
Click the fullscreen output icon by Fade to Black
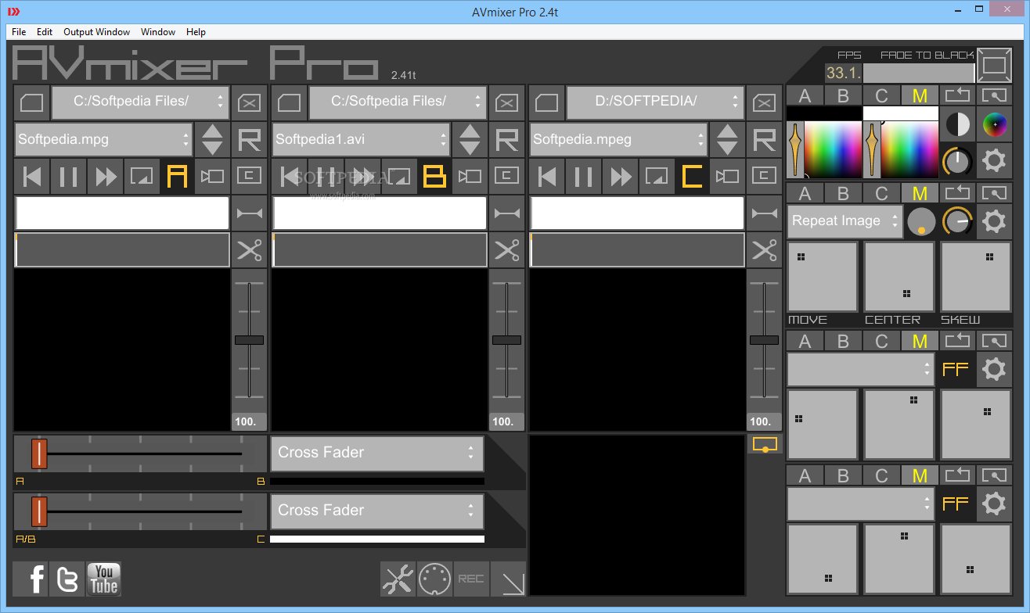tap(994, 66)
